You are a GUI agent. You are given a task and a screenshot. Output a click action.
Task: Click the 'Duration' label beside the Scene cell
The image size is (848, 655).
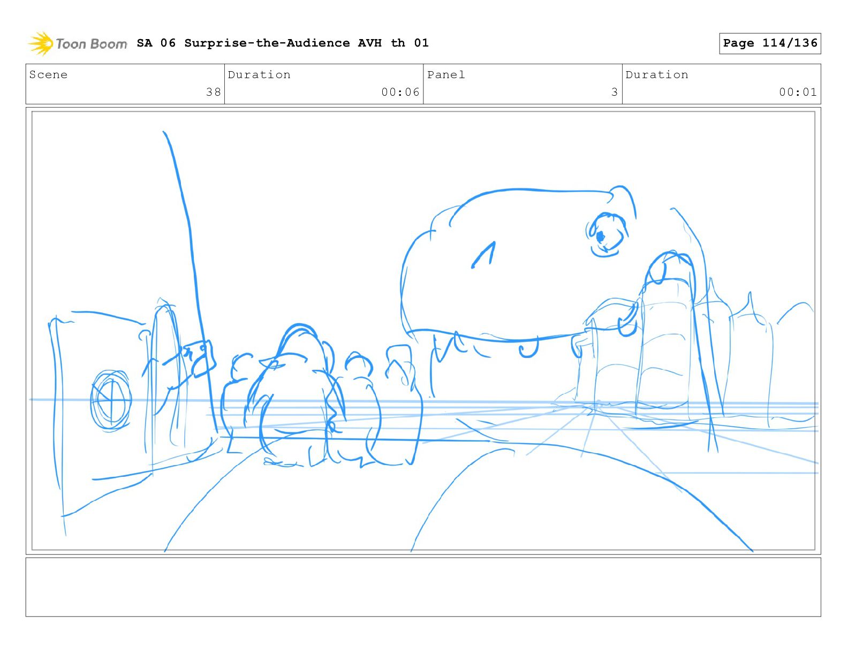(259, 75)
